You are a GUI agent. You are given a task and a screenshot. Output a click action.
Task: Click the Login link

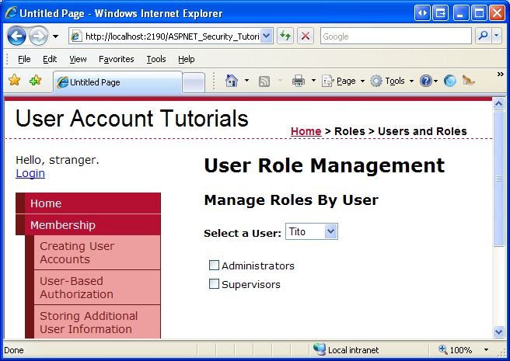30,173
